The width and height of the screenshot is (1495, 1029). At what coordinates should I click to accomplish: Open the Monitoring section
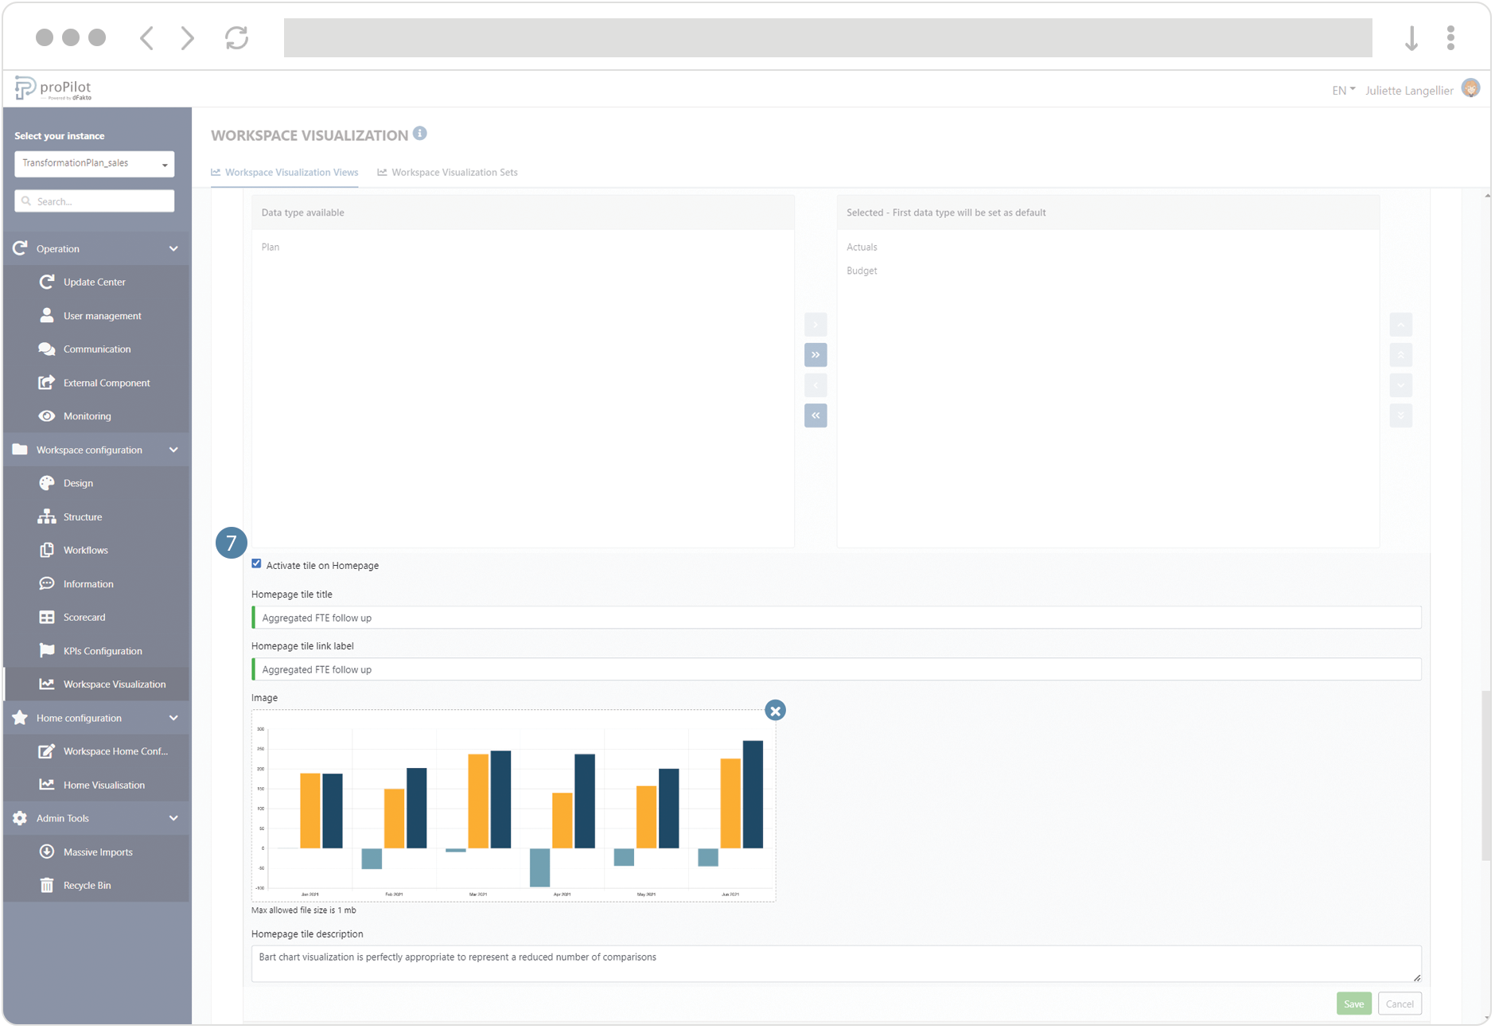point(86,415)
